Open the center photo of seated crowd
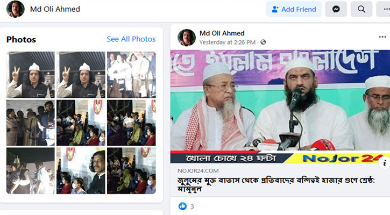This screenshot has width=390, height=215. (81, 123)
